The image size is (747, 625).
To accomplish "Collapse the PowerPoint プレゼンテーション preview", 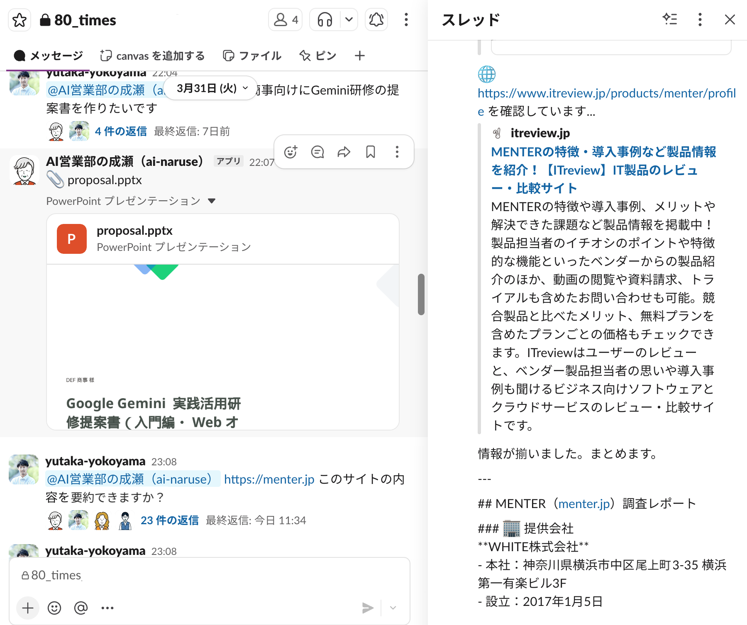I will [x=212, y=201].
